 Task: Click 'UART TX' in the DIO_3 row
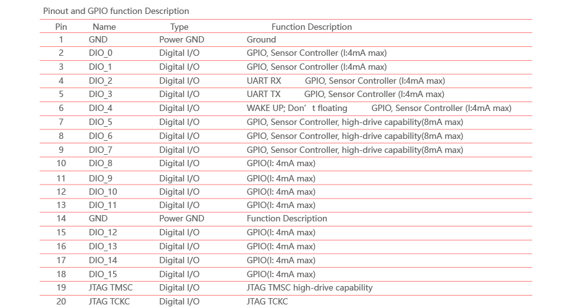click(x=263, y=94)
